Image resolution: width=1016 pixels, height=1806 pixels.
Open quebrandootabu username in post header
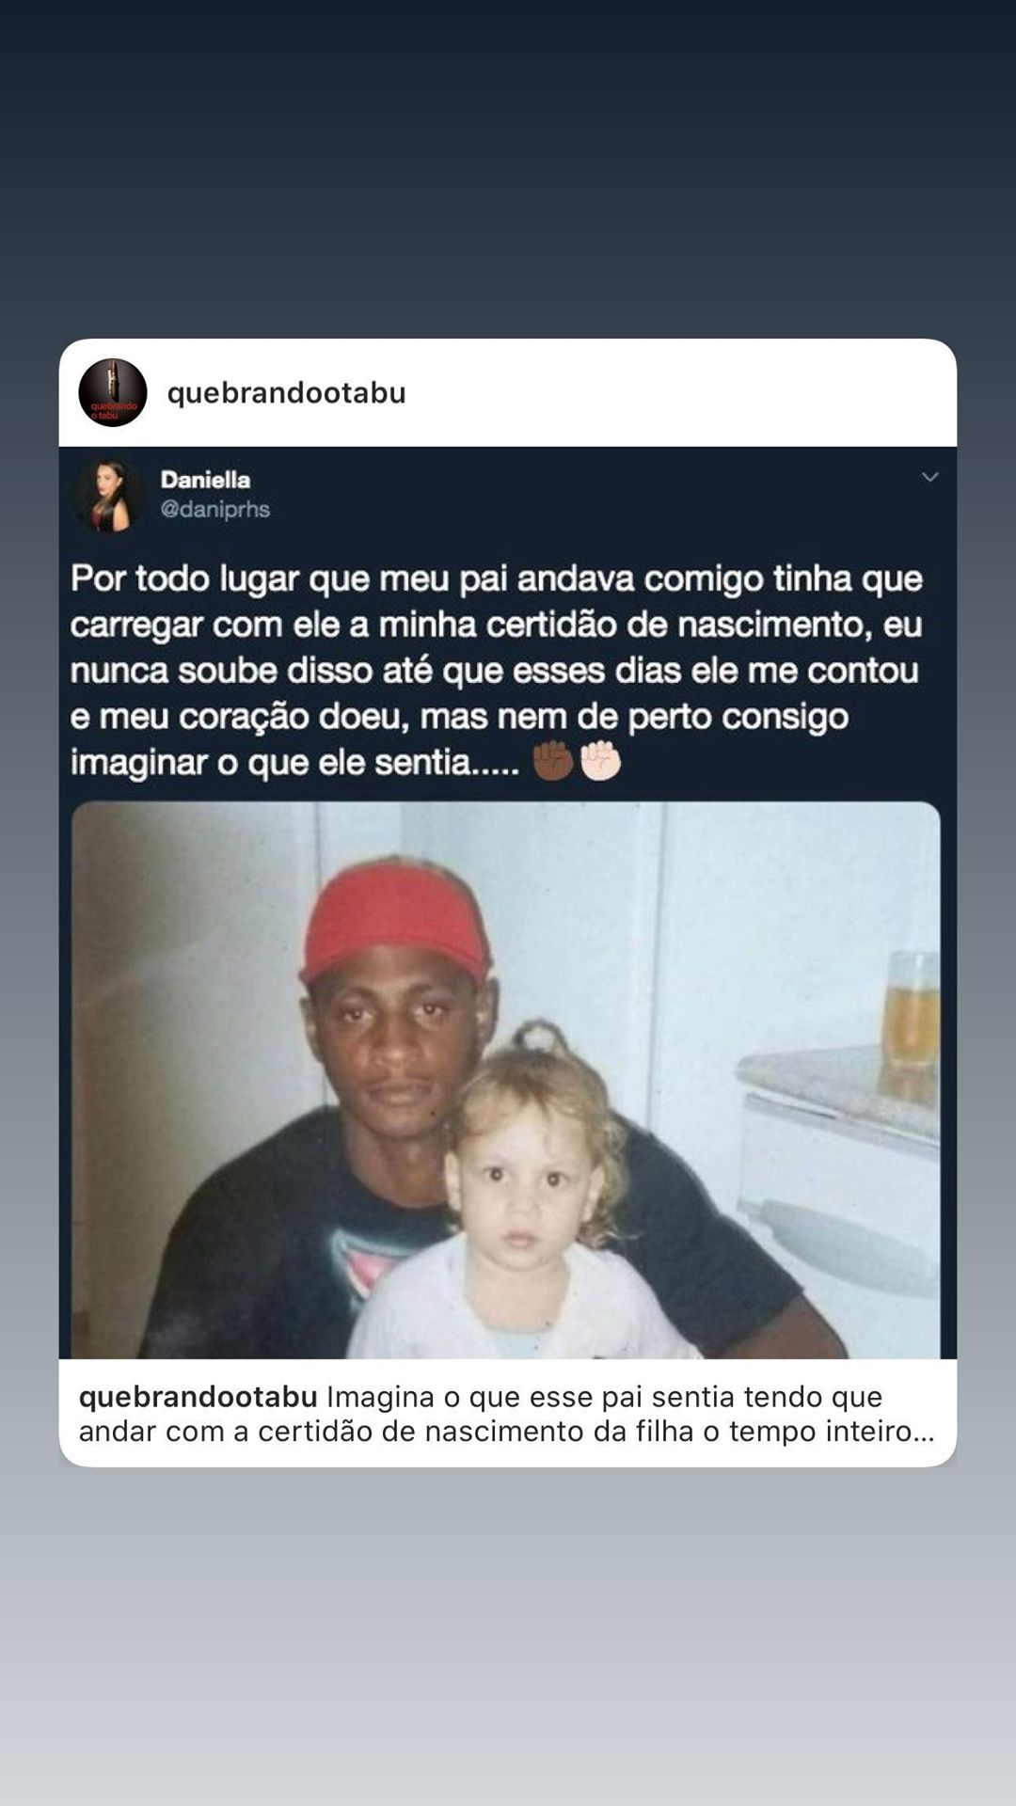[286, 393]
